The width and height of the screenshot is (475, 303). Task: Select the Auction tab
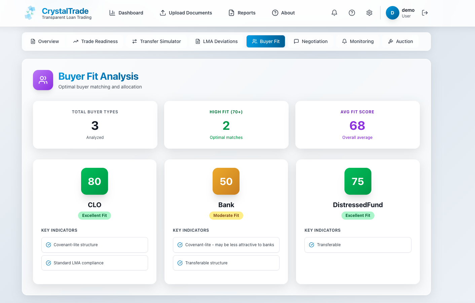coord(400,41)
